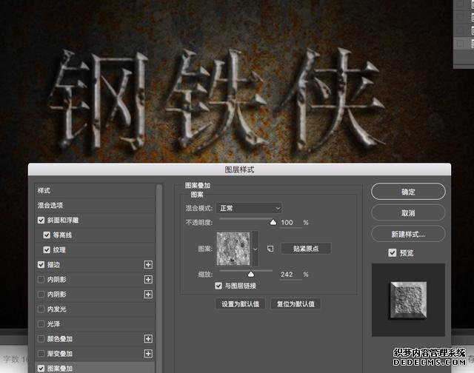Click the 取消 button

[x=408, y=213]
